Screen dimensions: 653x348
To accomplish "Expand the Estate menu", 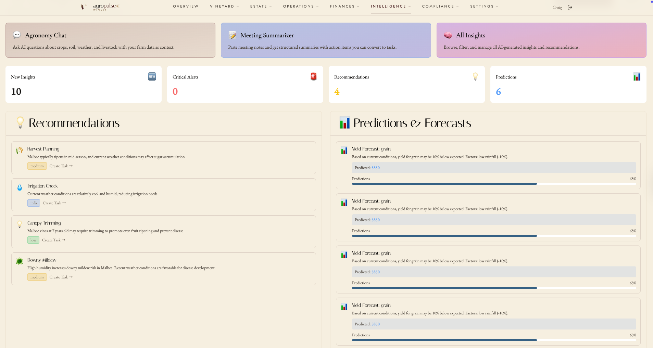I will 261,7.
